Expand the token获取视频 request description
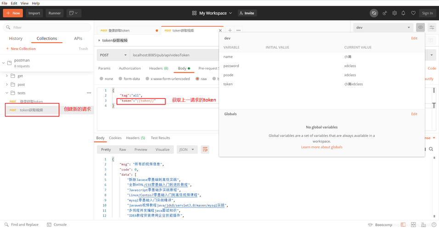 tap(99, 40)
